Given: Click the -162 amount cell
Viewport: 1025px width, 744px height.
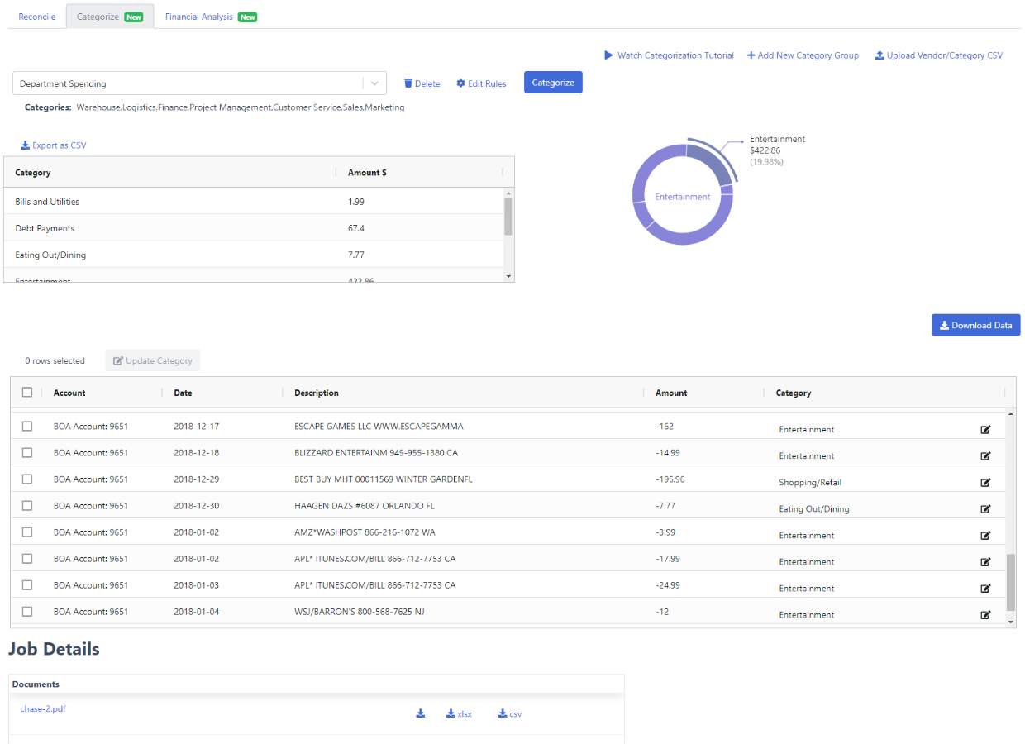Looking at the screenshot, I should pyautogui.click(x=665, y=426).
